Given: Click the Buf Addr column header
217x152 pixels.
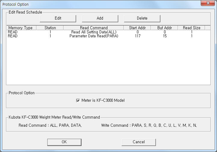Looking at the screenshot, I should pos(165,28).
